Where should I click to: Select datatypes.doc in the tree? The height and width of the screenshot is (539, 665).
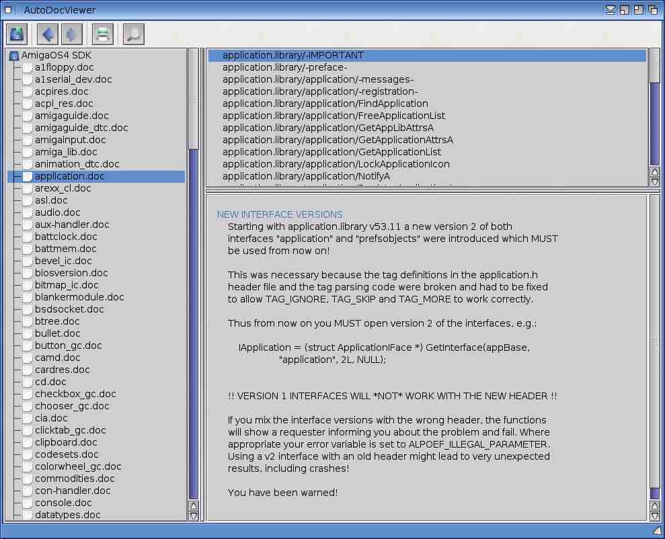[x=67, y=515]
